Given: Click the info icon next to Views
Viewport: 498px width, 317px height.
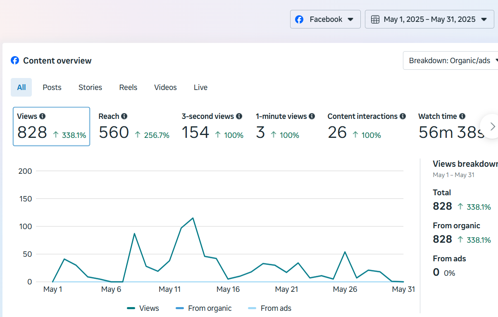Looking at the screenshot, I should point(43,116).
